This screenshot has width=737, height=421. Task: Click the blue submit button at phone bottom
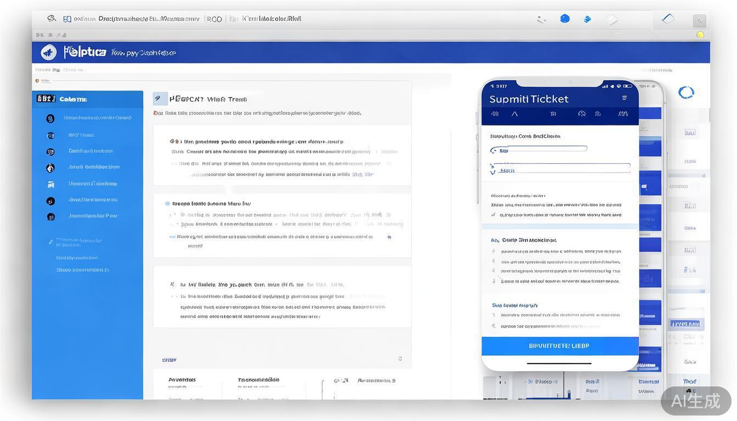[560, 346]
